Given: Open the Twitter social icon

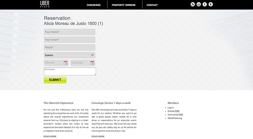Looking at the screenshot, I should (x=210, y=4).
